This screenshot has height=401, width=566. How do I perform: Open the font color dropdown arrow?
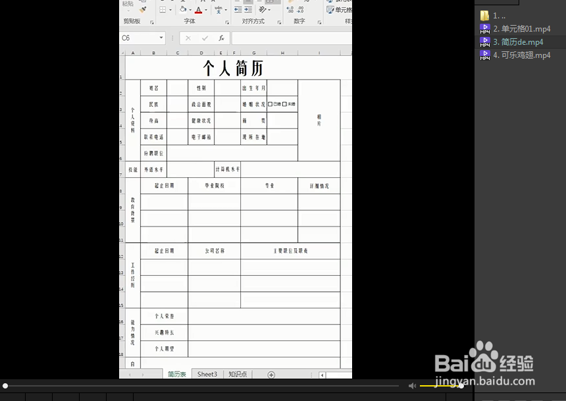click(x=206, y=10)
